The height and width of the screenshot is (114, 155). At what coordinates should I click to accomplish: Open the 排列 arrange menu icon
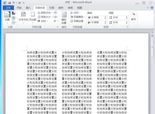[x=133, y=17]
